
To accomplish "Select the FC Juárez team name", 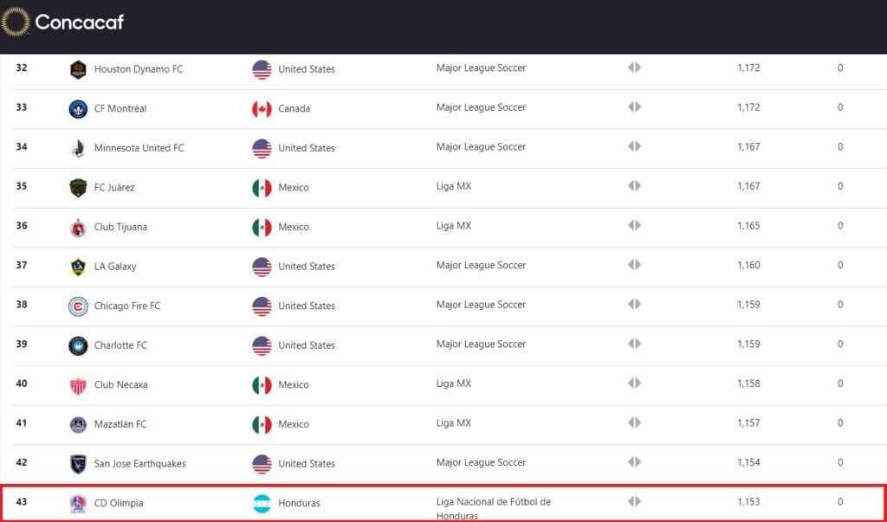I will click(x=114, y=188).
